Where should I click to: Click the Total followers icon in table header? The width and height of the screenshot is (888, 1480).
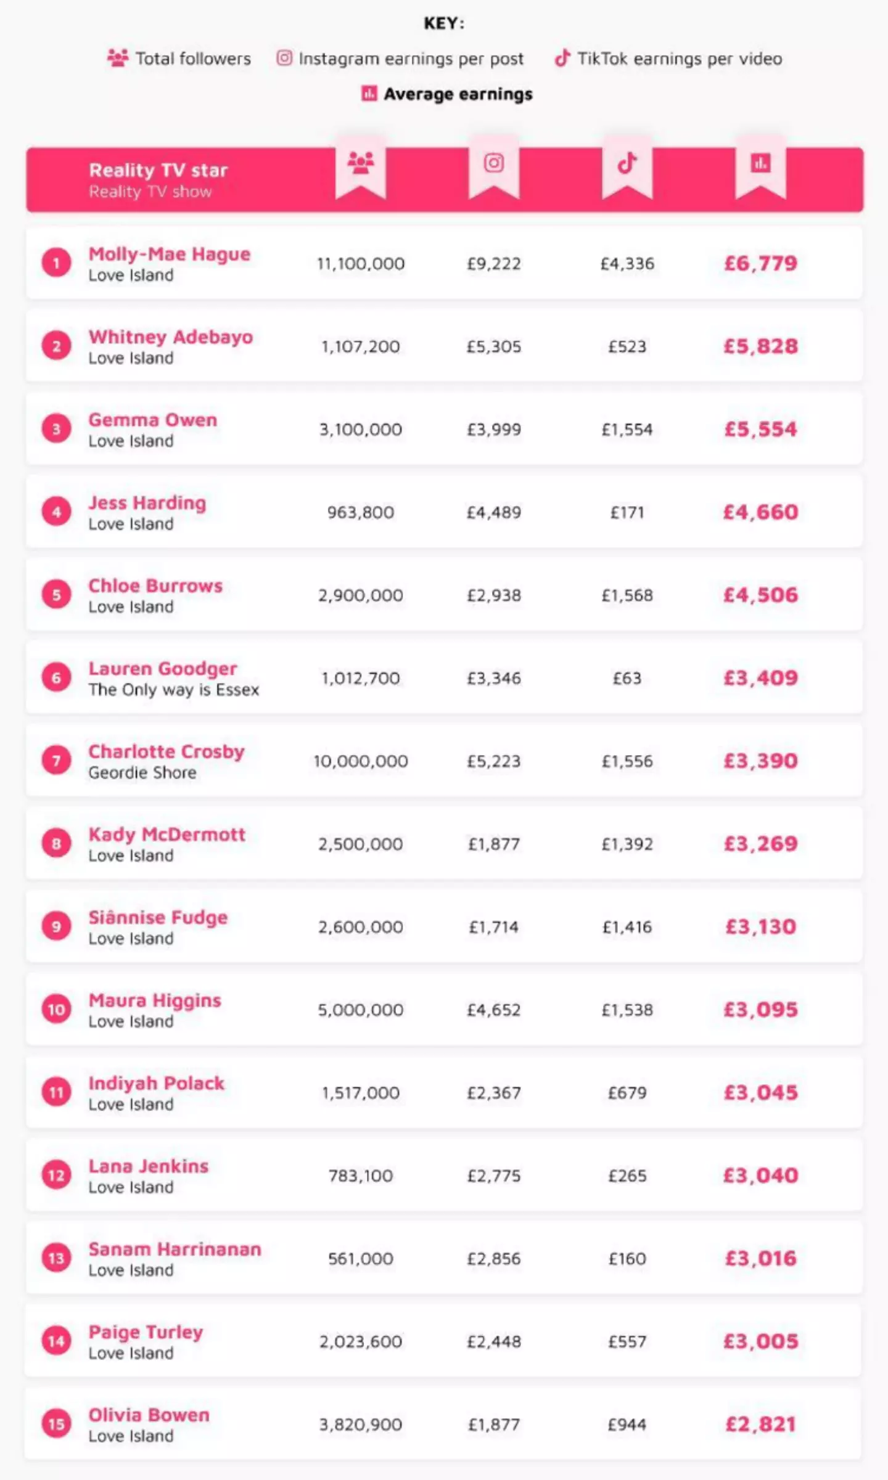[x=361, y=163]
